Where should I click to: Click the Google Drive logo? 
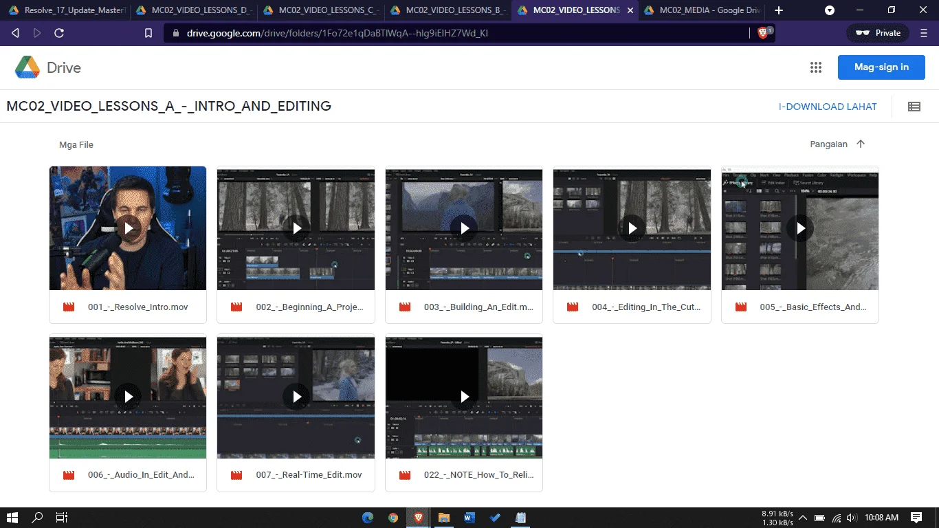click(27, 67)
